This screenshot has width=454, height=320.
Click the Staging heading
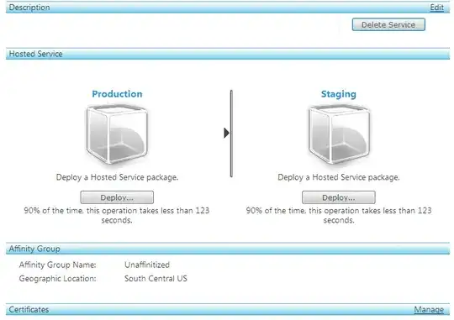pyautogui.click(x=339, y=94)
